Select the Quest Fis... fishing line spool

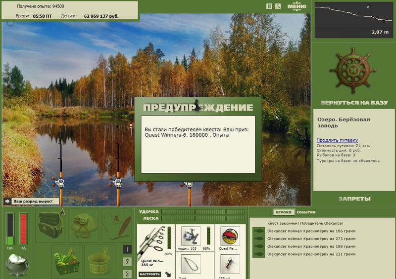click(230, 236)
